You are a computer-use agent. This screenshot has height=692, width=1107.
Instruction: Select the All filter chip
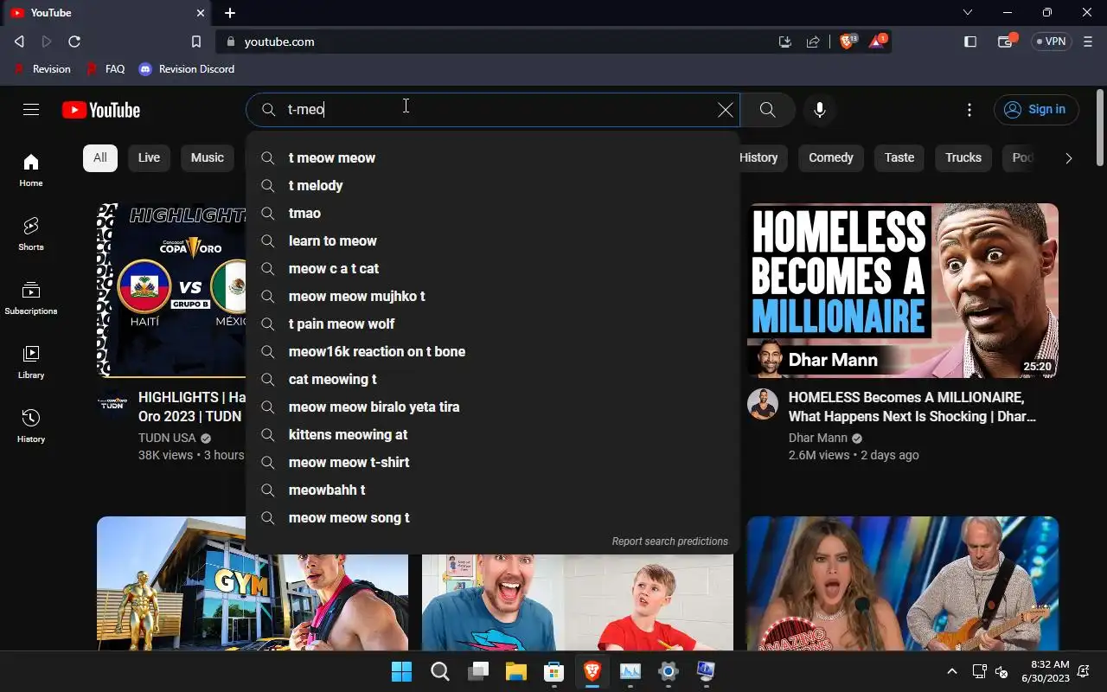pos(100,157)
